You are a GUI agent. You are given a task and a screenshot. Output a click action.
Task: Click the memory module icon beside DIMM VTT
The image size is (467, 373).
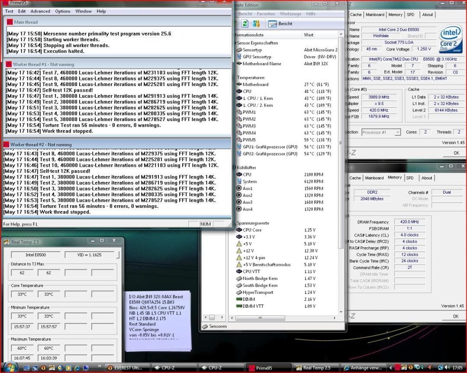[239, 306]
